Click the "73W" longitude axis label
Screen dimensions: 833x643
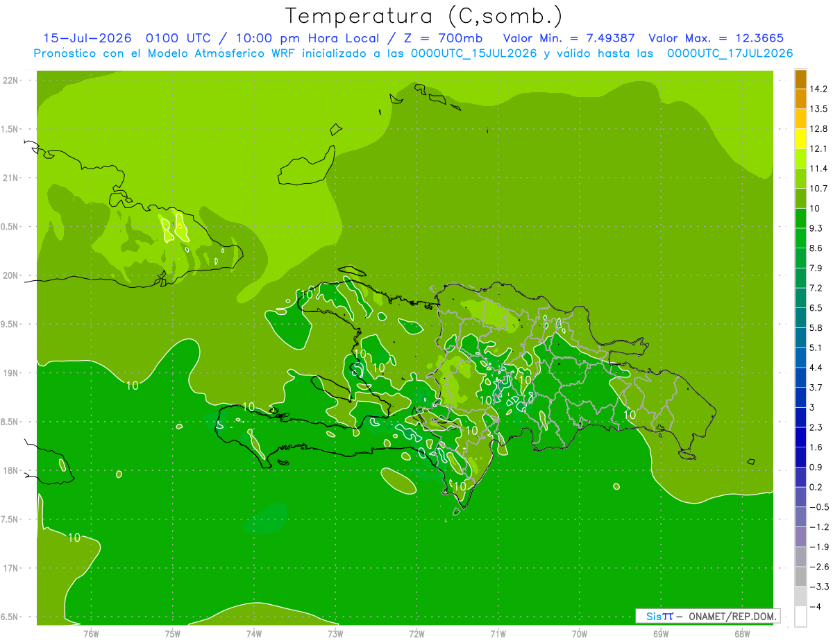tap(335, 633)
